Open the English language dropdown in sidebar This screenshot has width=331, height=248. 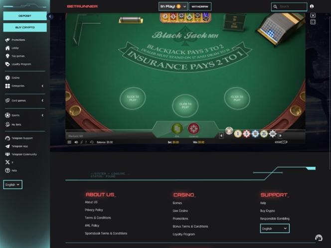12,184
